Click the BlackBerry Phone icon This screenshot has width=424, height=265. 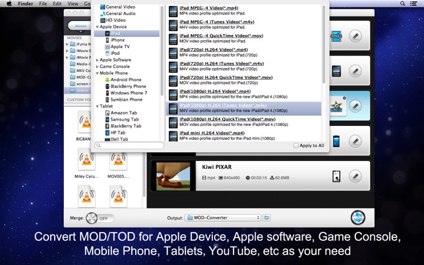point(107,86)
